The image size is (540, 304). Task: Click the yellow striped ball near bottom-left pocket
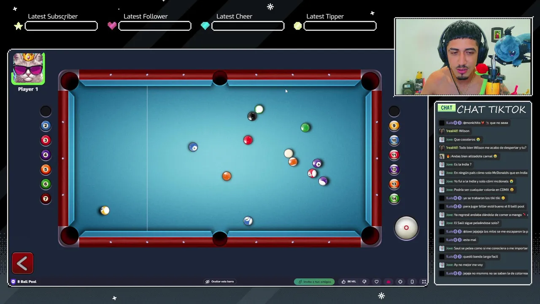tap(105, 211)
